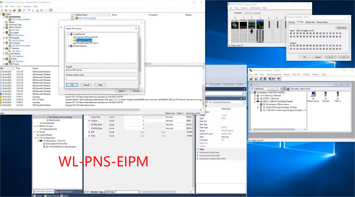Collapse Data Logger node in project tree

point(4,33)
